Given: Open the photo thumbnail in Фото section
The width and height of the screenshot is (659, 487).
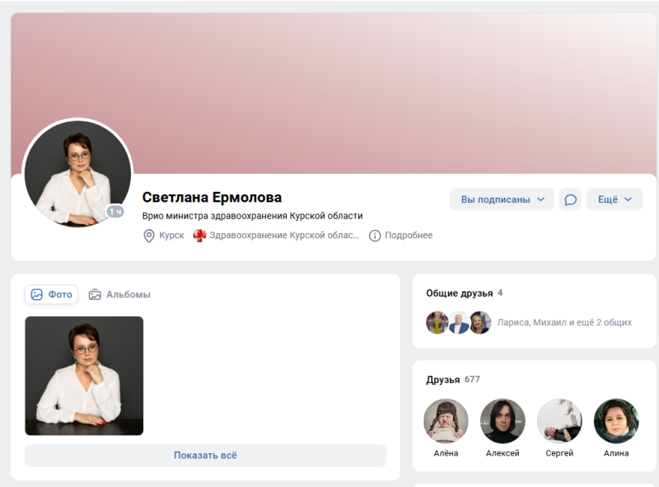Looking at the screenshot, I should [x=84, y=376].
